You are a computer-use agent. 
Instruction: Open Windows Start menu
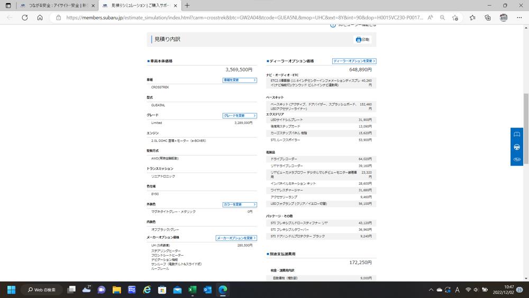click(11, 290)
